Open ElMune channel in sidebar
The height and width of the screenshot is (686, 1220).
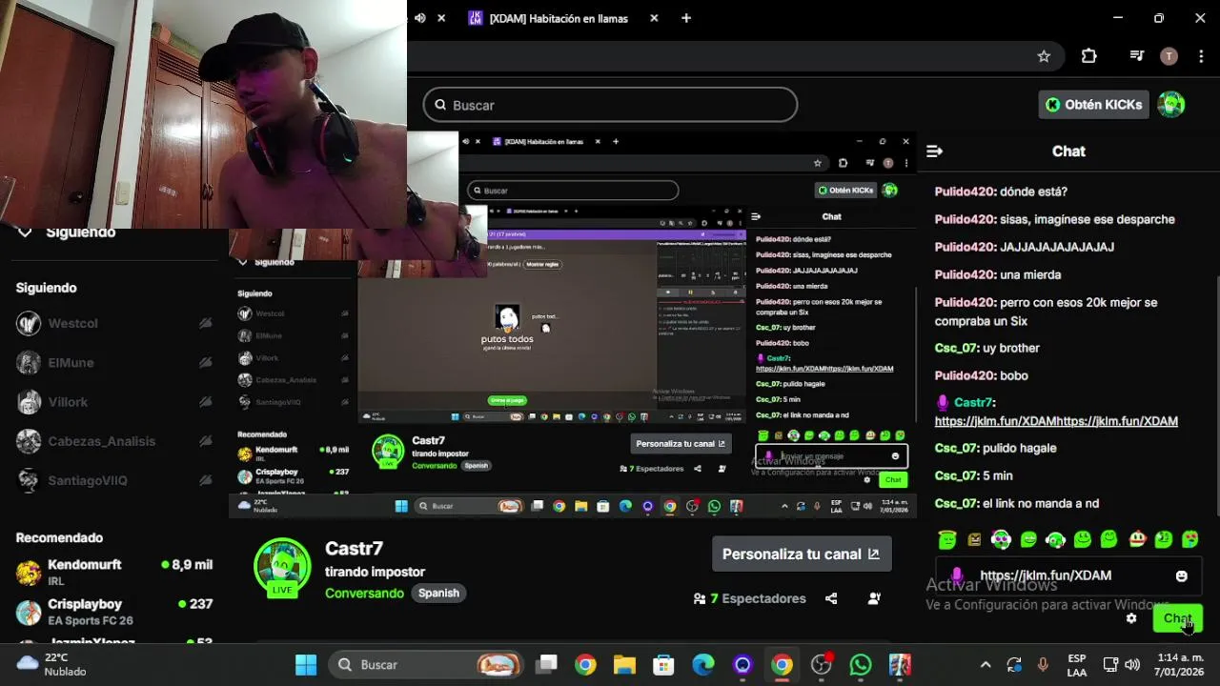point(72,362)
